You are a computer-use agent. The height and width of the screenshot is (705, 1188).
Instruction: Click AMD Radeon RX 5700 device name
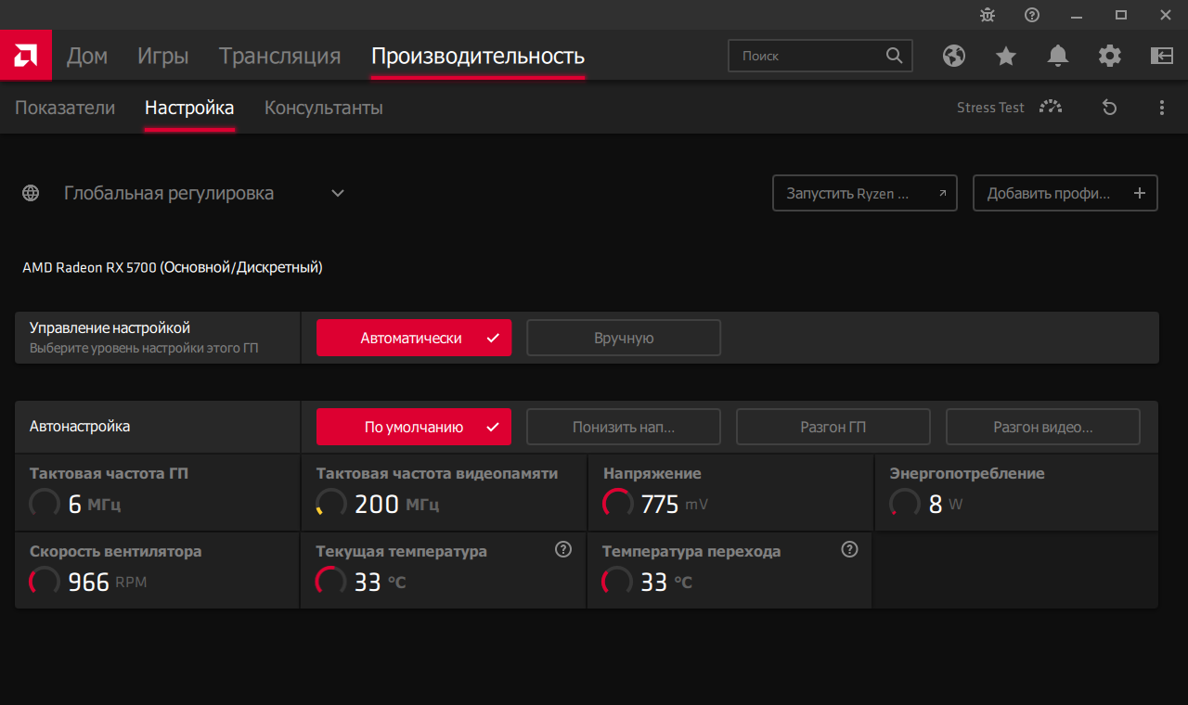pos(173,267)
